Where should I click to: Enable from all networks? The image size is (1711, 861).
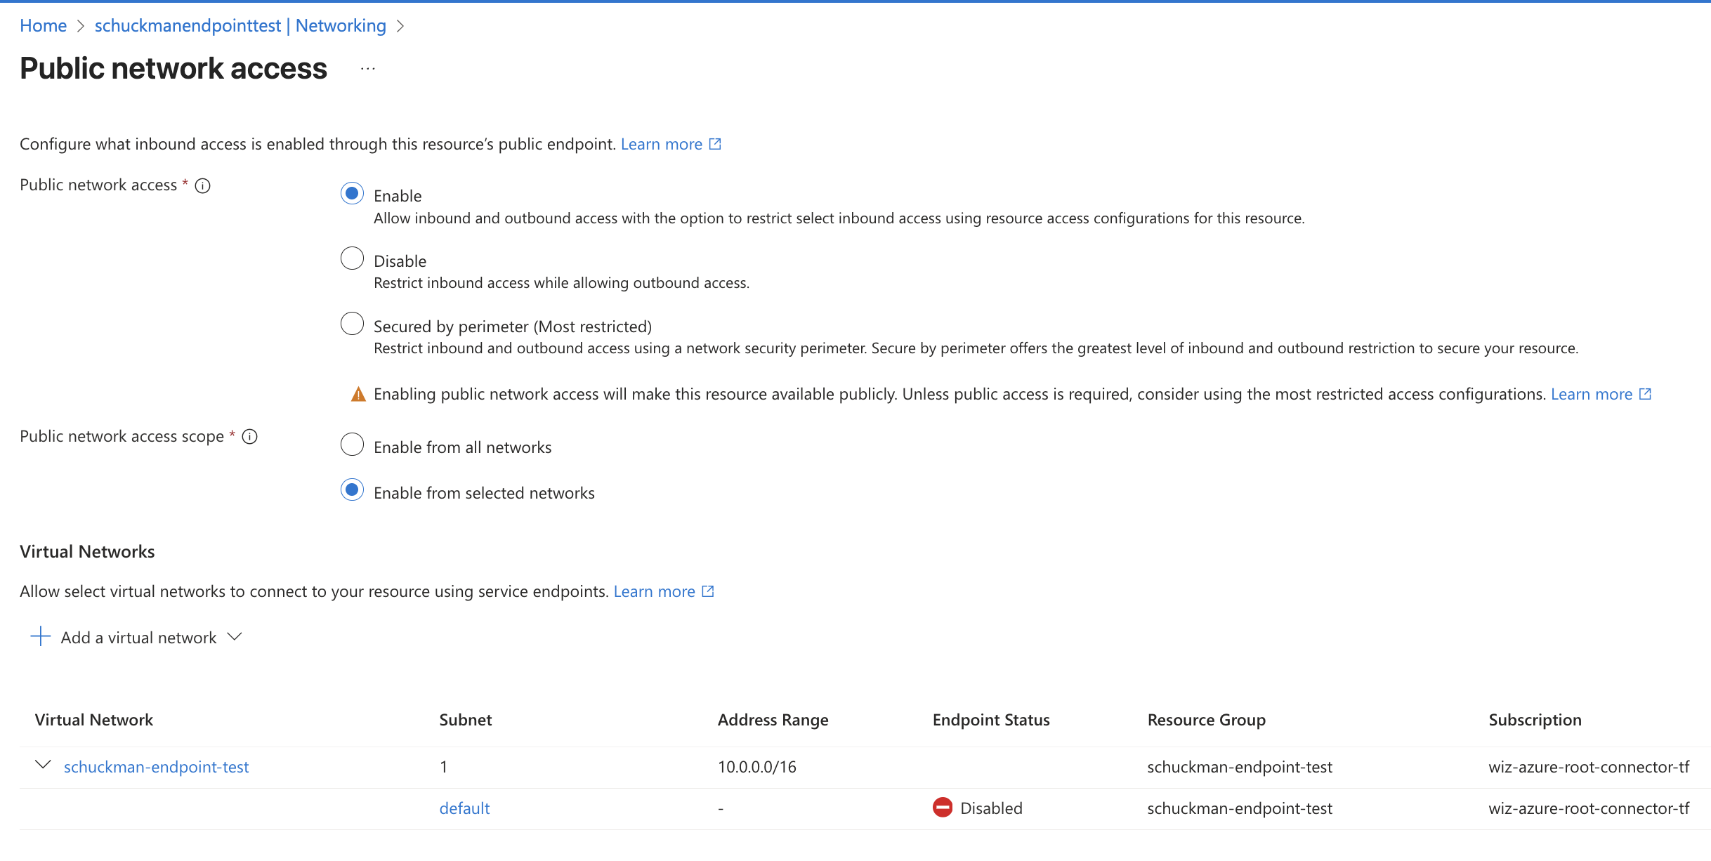coord(352,444)
